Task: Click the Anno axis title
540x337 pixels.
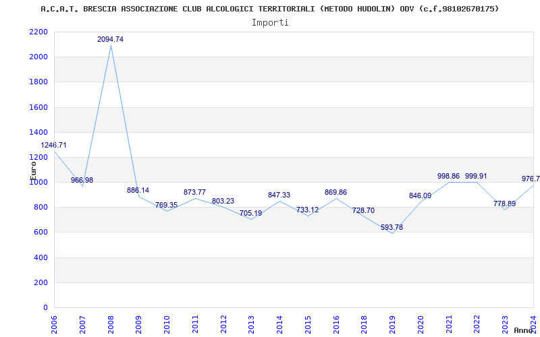Action: point(524,330)
